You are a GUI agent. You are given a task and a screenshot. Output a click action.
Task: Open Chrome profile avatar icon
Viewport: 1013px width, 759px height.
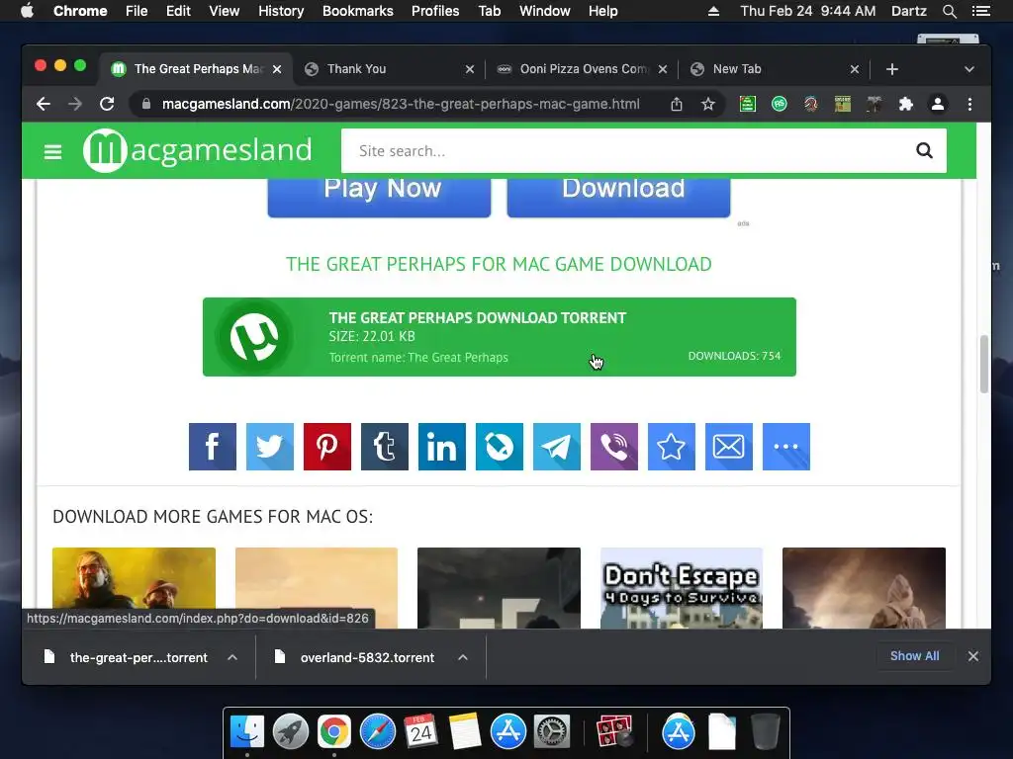click(938, 104)
